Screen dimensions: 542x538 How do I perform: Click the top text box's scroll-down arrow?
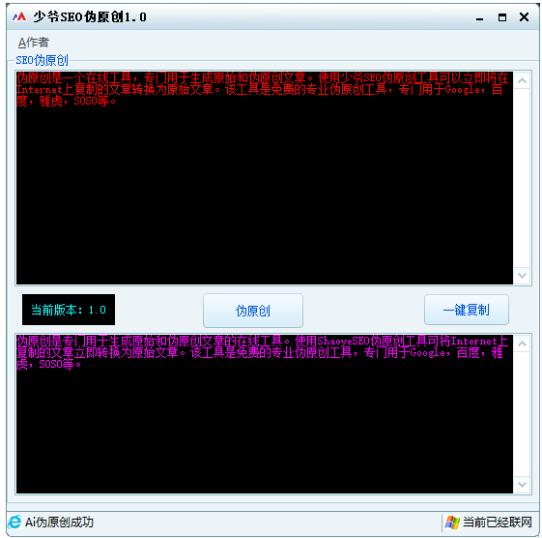click(x=523, y=276)
